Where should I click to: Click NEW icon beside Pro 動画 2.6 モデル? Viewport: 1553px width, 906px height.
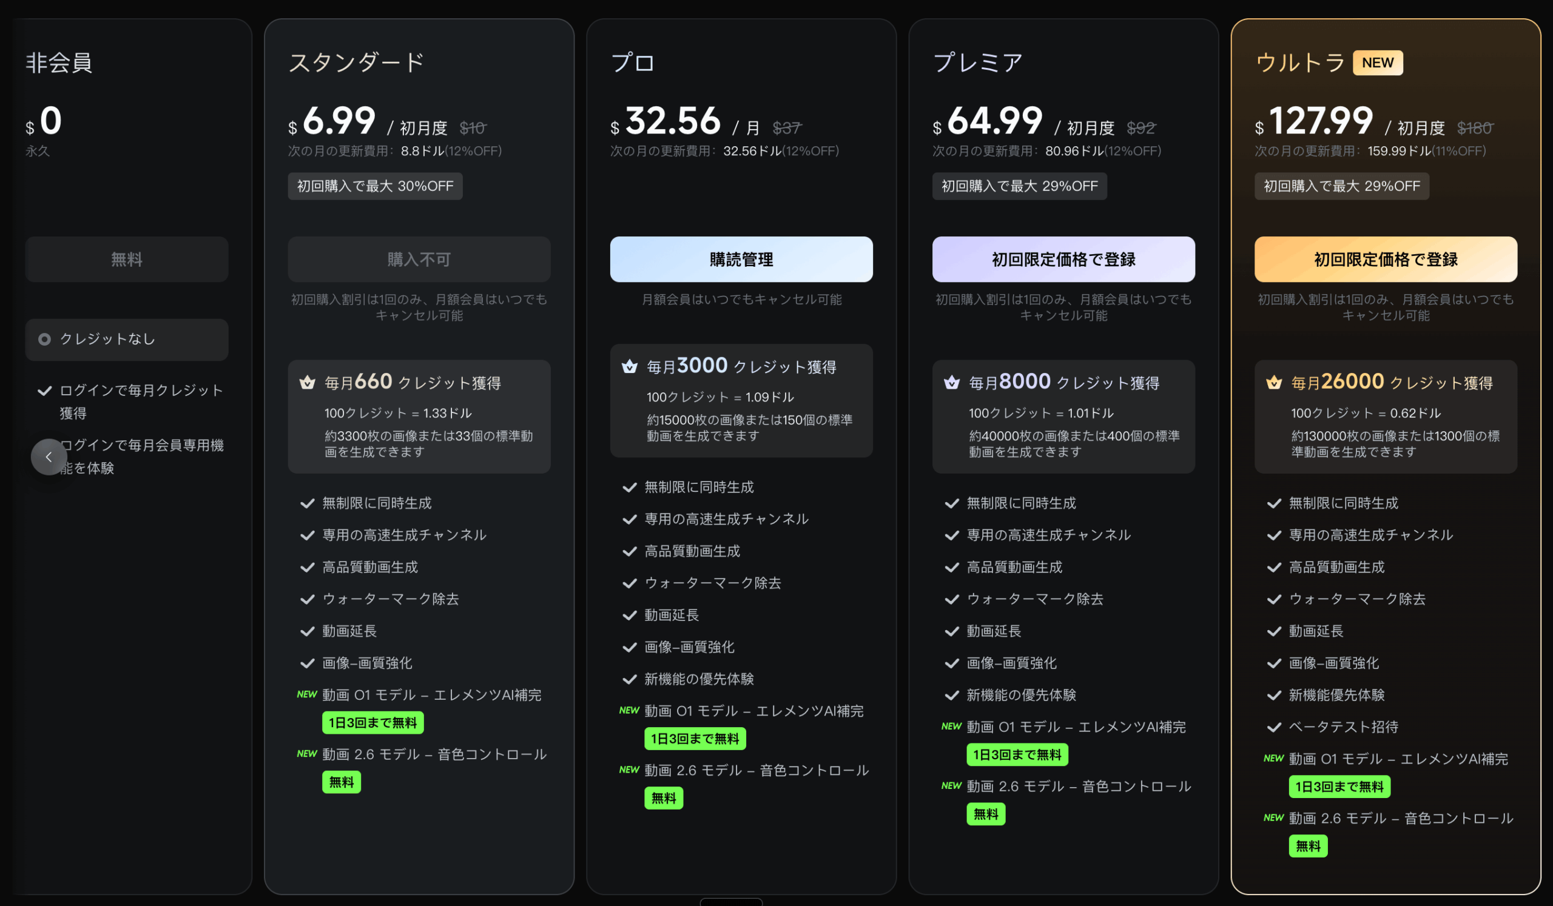pyautogui.click(x=628, y=770)
